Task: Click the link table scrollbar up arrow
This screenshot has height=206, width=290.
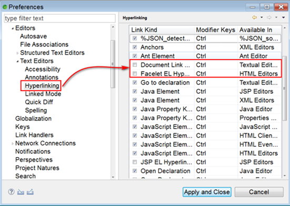Action: pyautogui.click(x=284, y=28)
